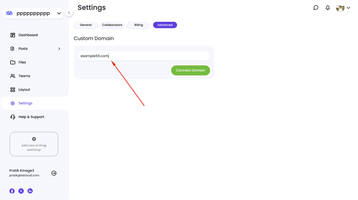This screenshot has width=358, height=200.
Task: Open the Facebook social link
Action: pos(12,191)
